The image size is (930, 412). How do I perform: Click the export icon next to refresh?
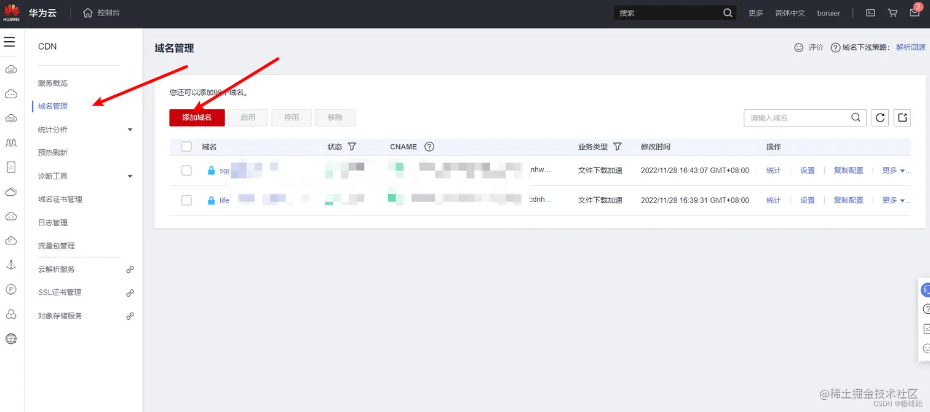[x=902, y=117]
